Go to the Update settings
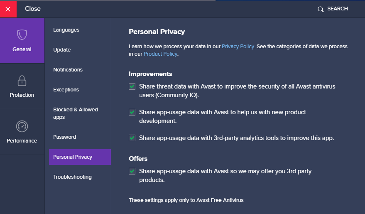The height and width of the screenshot is (214, 365). [x=62, y=50]
